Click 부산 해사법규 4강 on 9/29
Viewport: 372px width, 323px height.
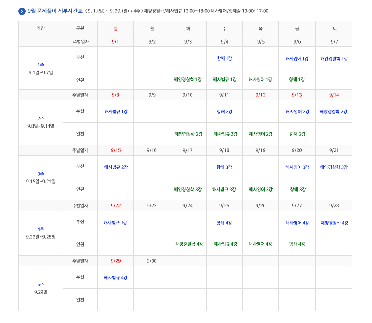tap(116, 278)
